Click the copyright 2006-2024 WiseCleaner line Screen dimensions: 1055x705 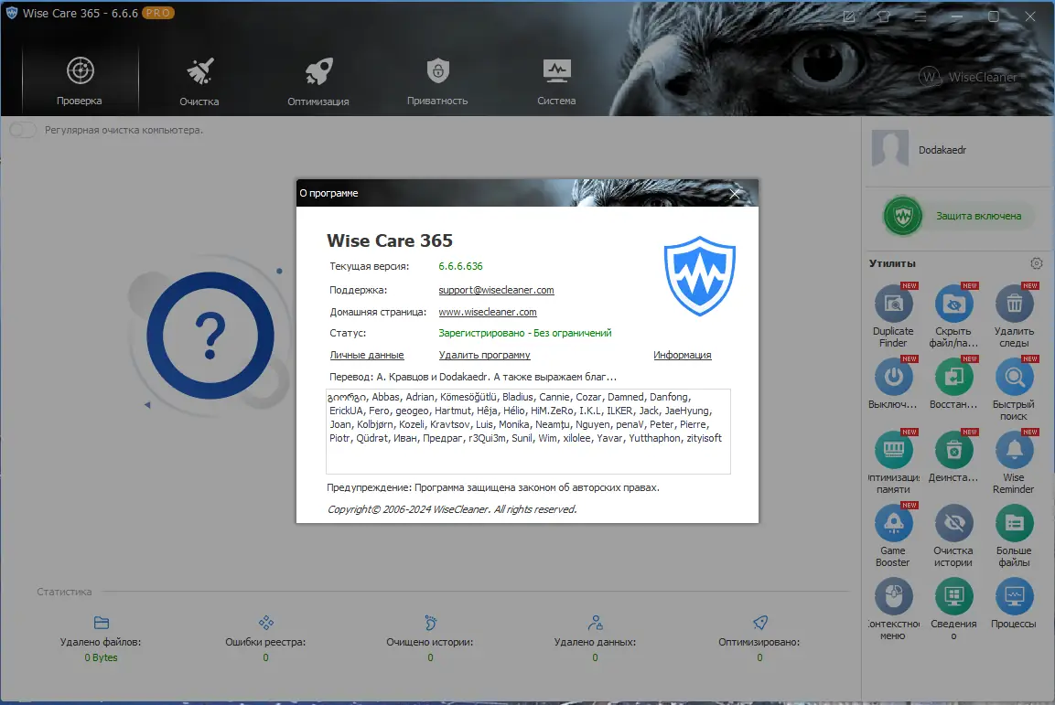coord(451,509)
